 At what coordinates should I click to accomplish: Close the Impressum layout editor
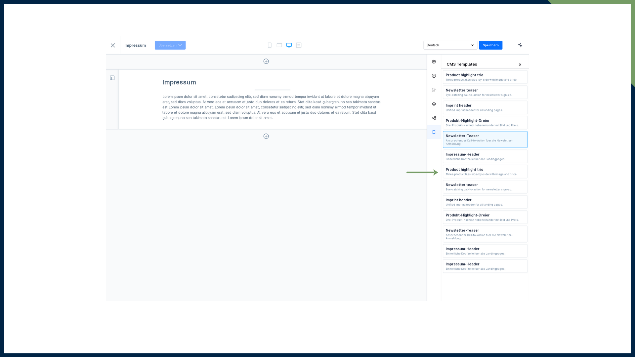click(x=113, y=45)
